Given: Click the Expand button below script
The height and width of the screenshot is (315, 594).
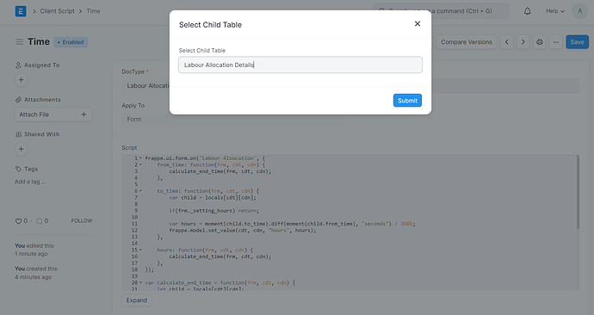Looking at the screenshot, I should click(x=136, y=300).
